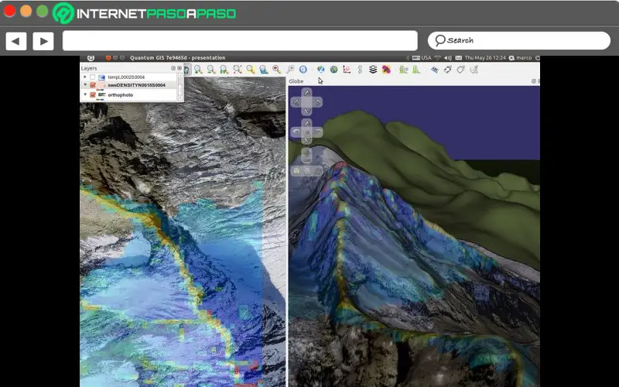This screenshot has height=387, width=619.
Task: Open the volume indicator in Ubuntu panel
Action: pos(448,57)
